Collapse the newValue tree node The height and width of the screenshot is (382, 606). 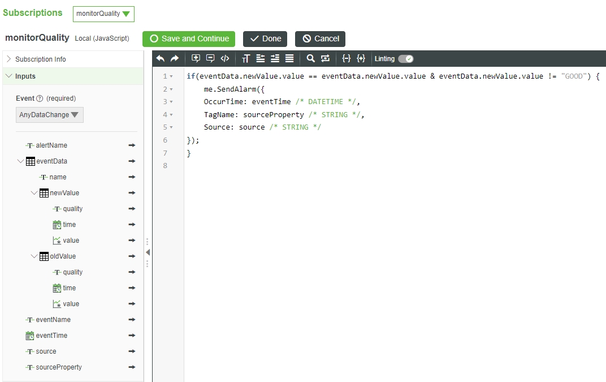[34, 192]
